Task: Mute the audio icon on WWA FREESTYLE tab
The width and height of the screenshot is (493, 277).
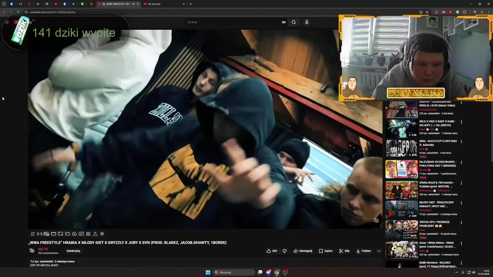Action: (x=133, y=4)
